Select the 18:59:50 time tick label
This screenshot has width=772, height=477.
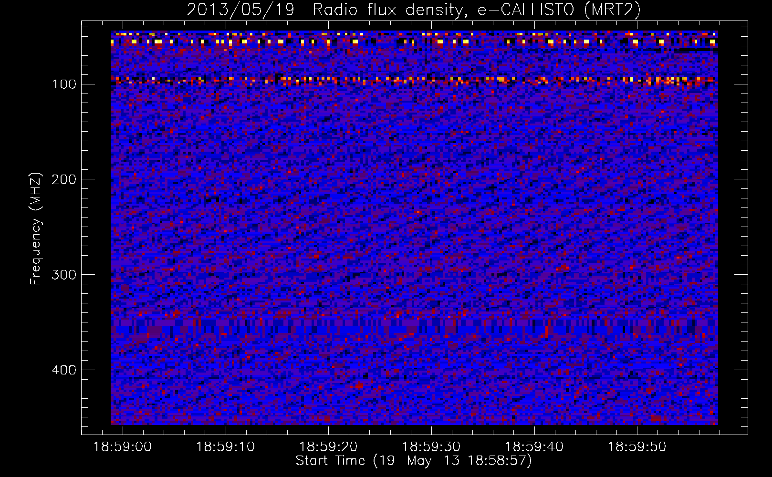[637, 447]
